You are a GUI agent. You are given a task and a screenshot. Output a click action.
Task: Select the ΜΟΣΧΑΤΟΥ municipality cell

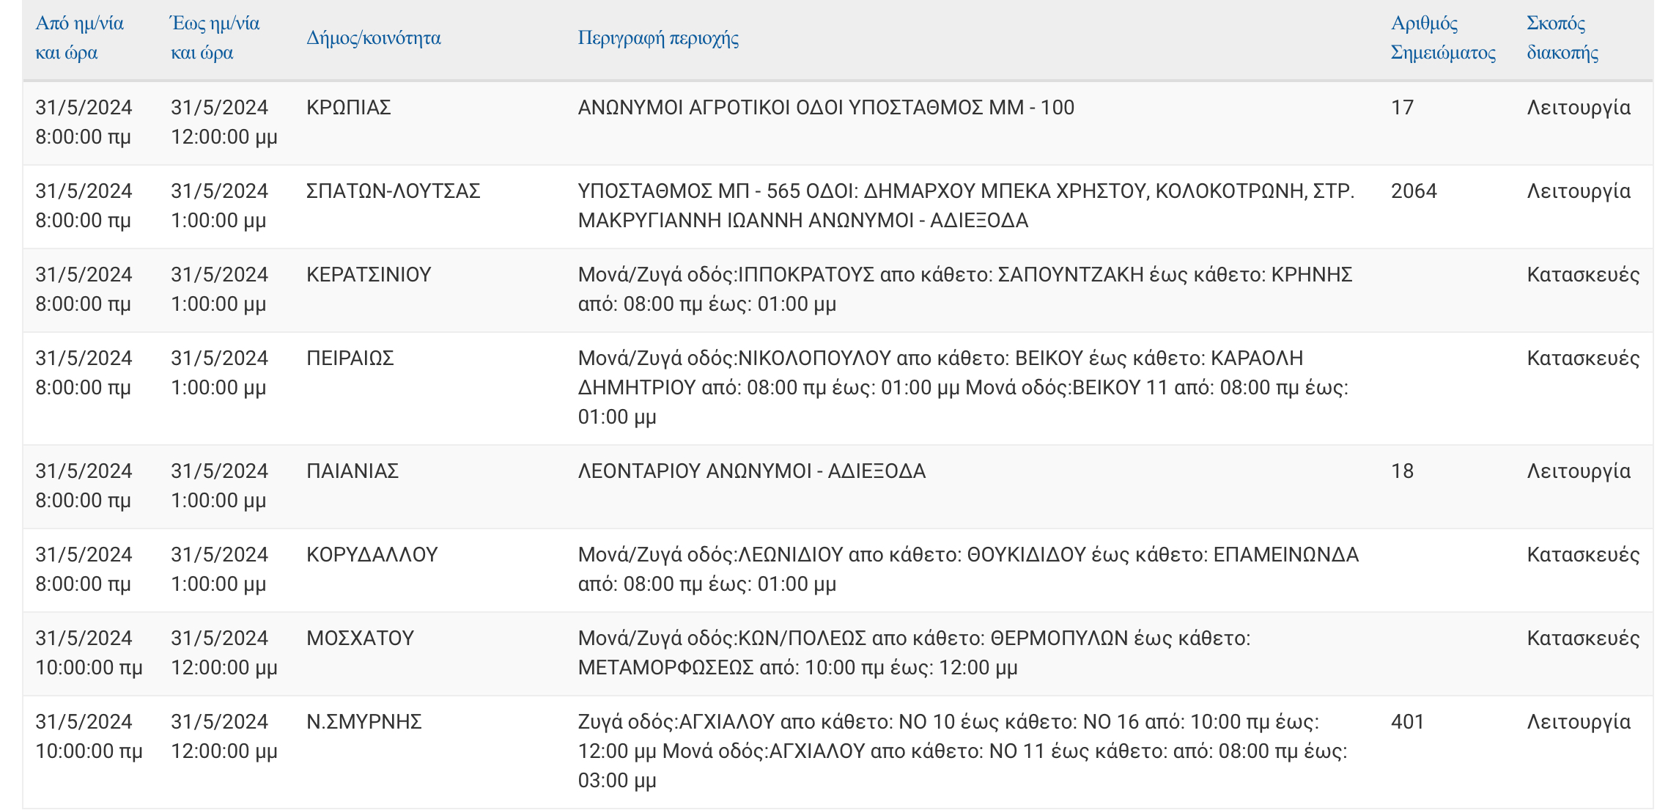point(360,638)
